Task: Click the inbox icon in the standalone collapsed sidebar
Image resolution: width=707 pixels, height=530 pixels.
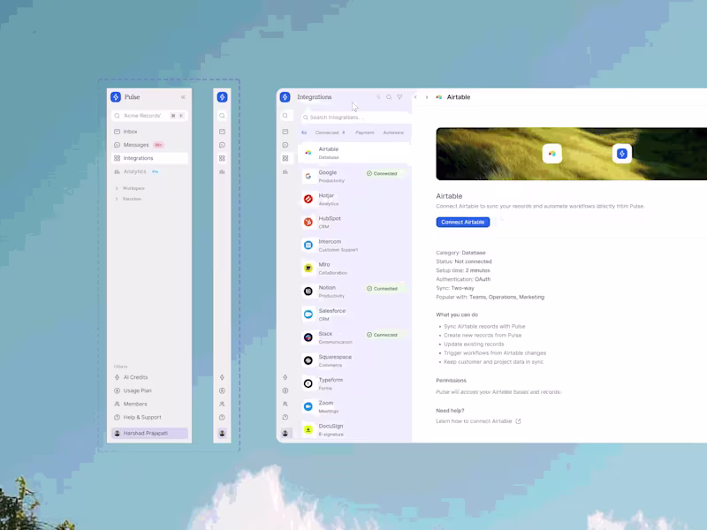Action: coord(222,132)
